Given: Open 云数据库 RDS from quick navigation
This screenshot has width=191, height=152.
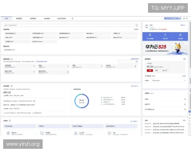Looking at the screenshot, I should tap(10, 41).
